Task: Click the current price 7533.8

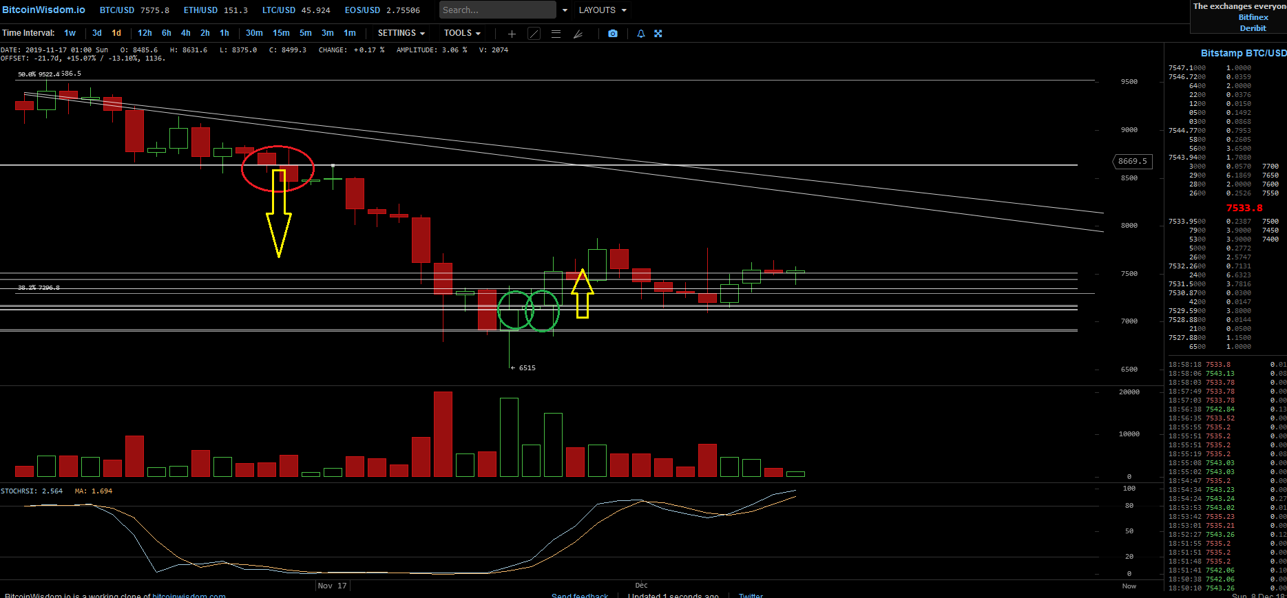Action: (1244, 208)
